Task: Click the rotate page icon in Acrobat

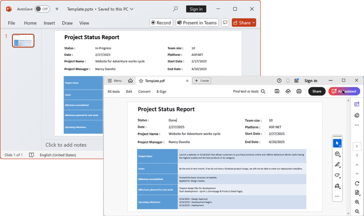Action: [x=357, y=183]
